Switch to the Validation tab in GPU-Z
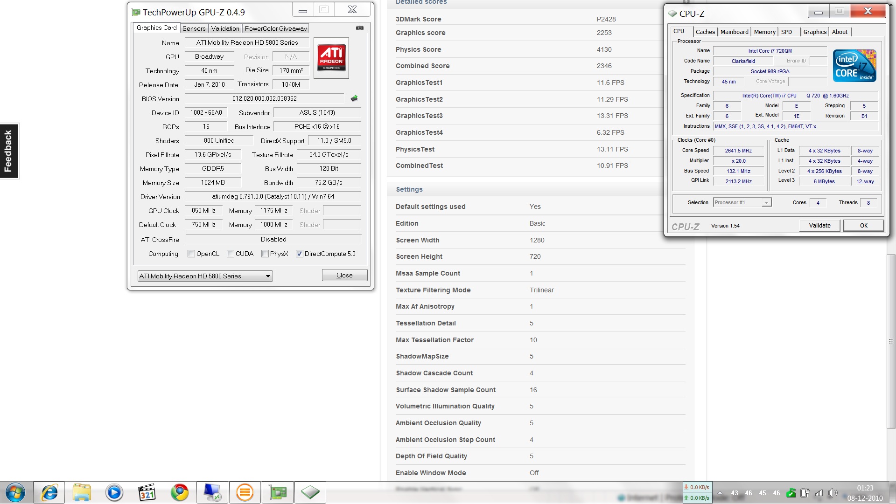Image resolution: width=896 pixels, height=504 pixels. point(225,28)
